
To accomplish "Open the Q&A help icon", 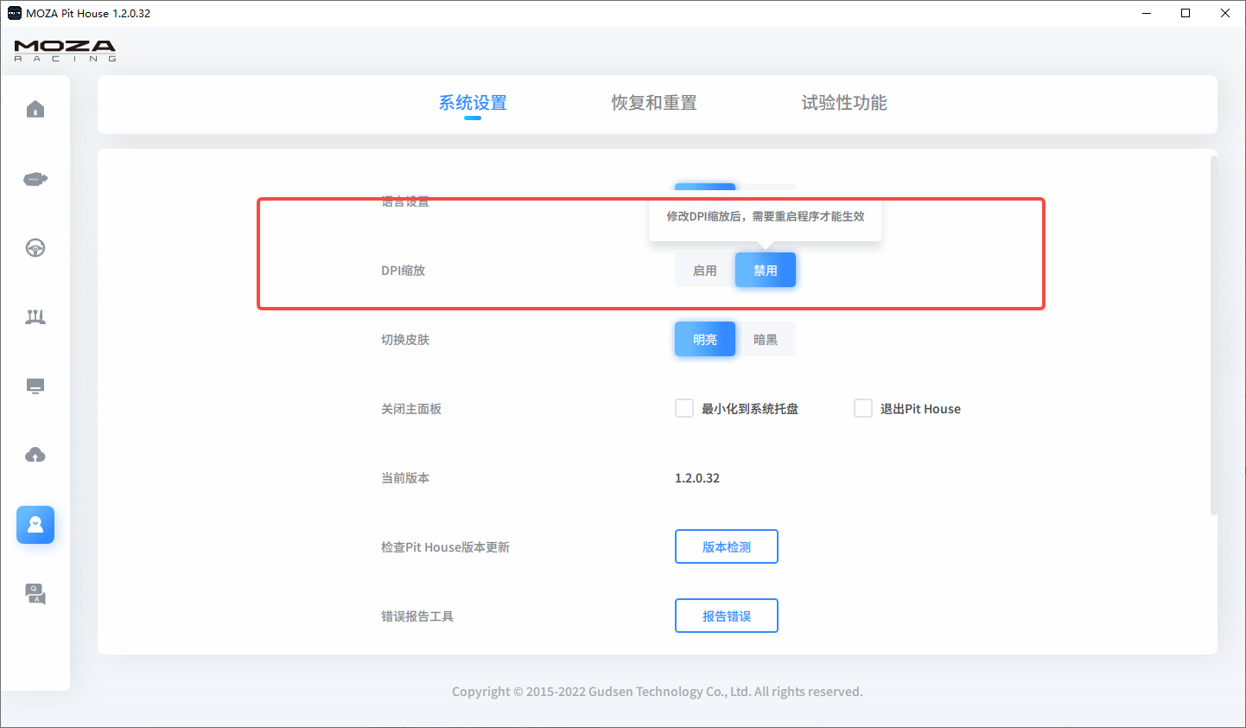I will (x=35, y=594).
